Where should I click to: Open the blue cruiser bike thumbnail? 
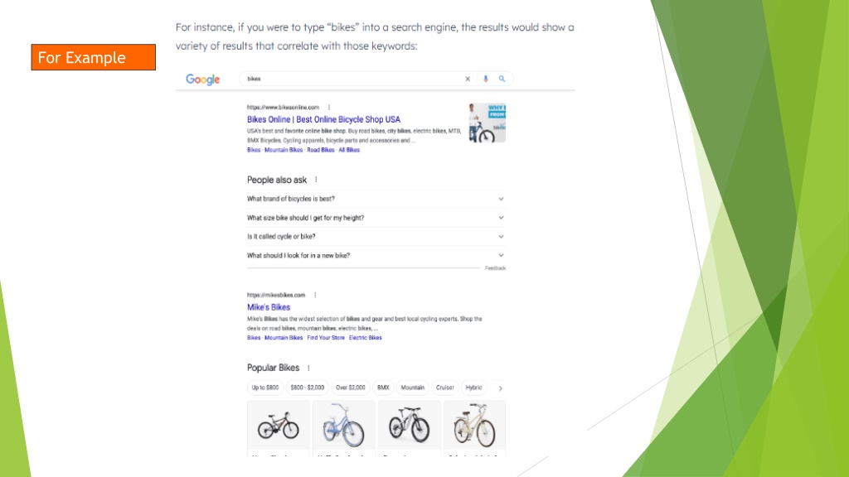click(344, 425)
